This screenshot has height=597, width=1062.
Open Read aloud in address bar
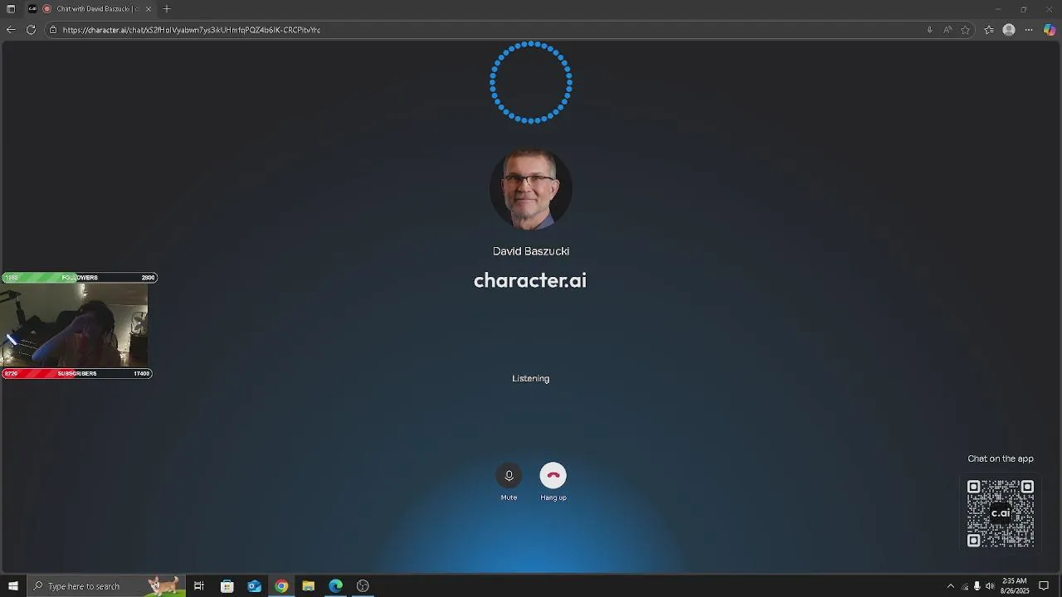coord(948,30)
